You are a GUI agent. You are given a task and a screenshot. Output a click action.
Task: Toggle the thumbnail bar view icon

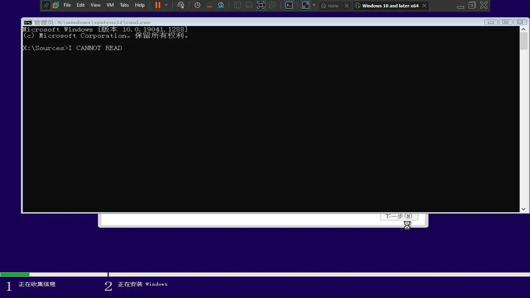tap(249, 5)
